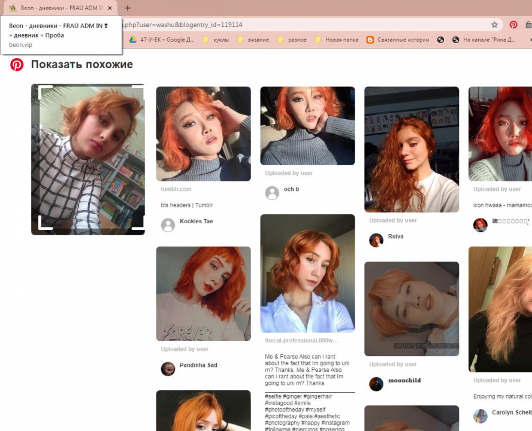Open the Связанные истории bookmark
532x431 pixels.
398,40
